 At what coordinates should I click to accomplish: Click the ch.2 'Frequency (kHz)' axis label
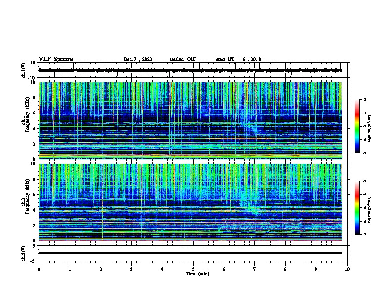[x=27, y=196]
